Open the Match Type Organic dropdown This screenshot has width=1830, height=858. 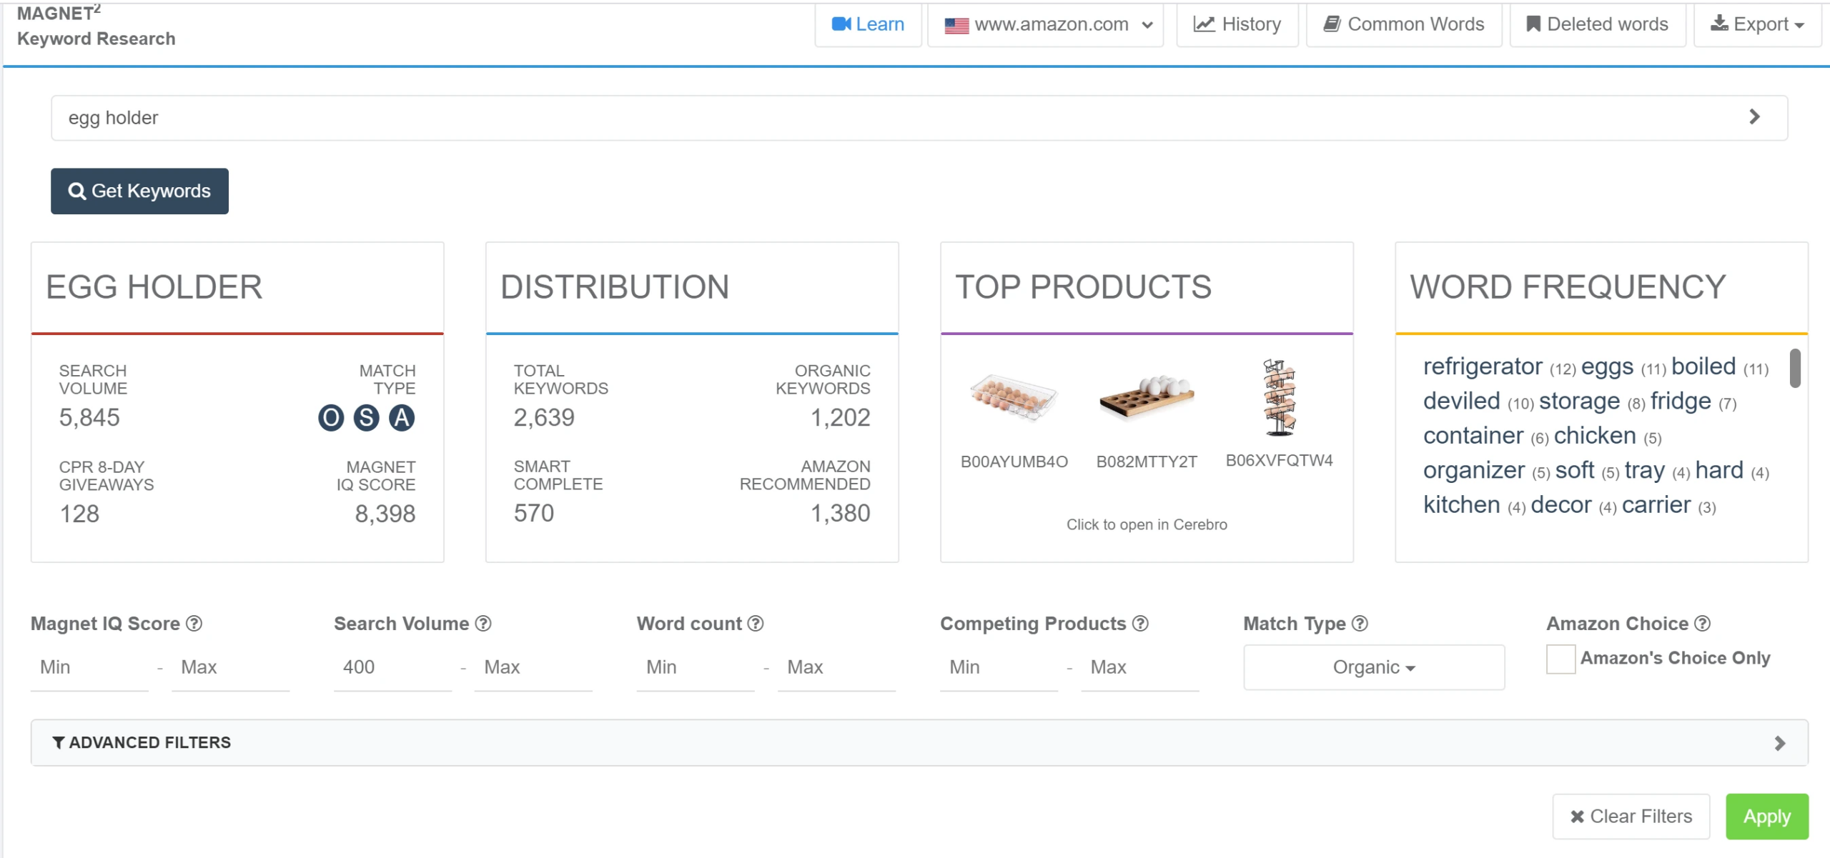(x=1373, y=667)
